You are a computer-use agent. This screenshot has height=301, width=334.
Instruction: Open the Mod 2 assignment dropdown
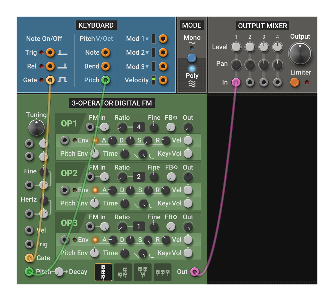point(147,52)
